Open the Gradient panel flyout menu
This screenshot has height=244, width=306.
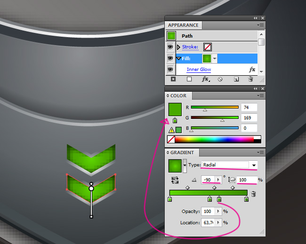(259, 152)
